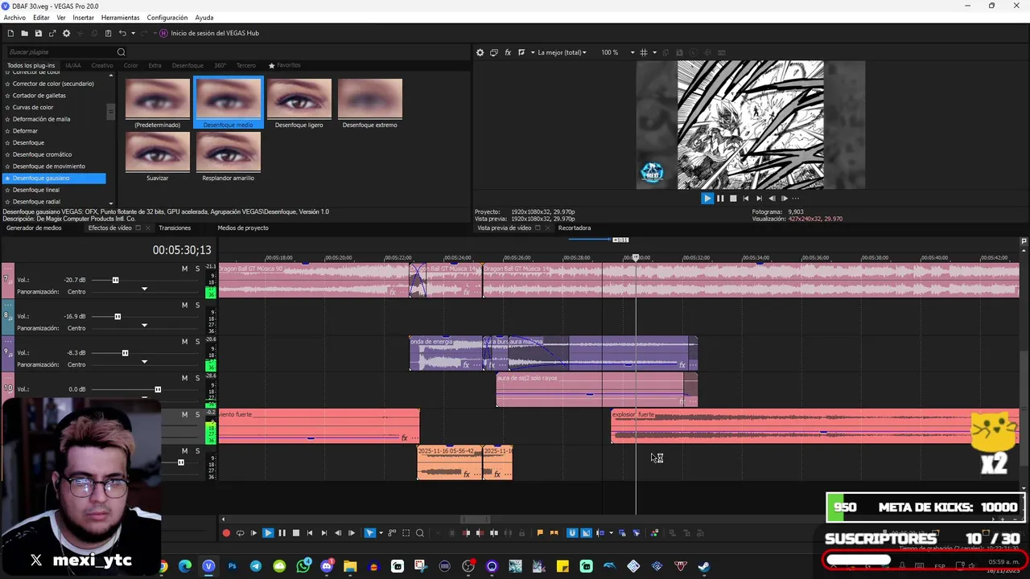Click the record button in transport bar

point(226,532)
